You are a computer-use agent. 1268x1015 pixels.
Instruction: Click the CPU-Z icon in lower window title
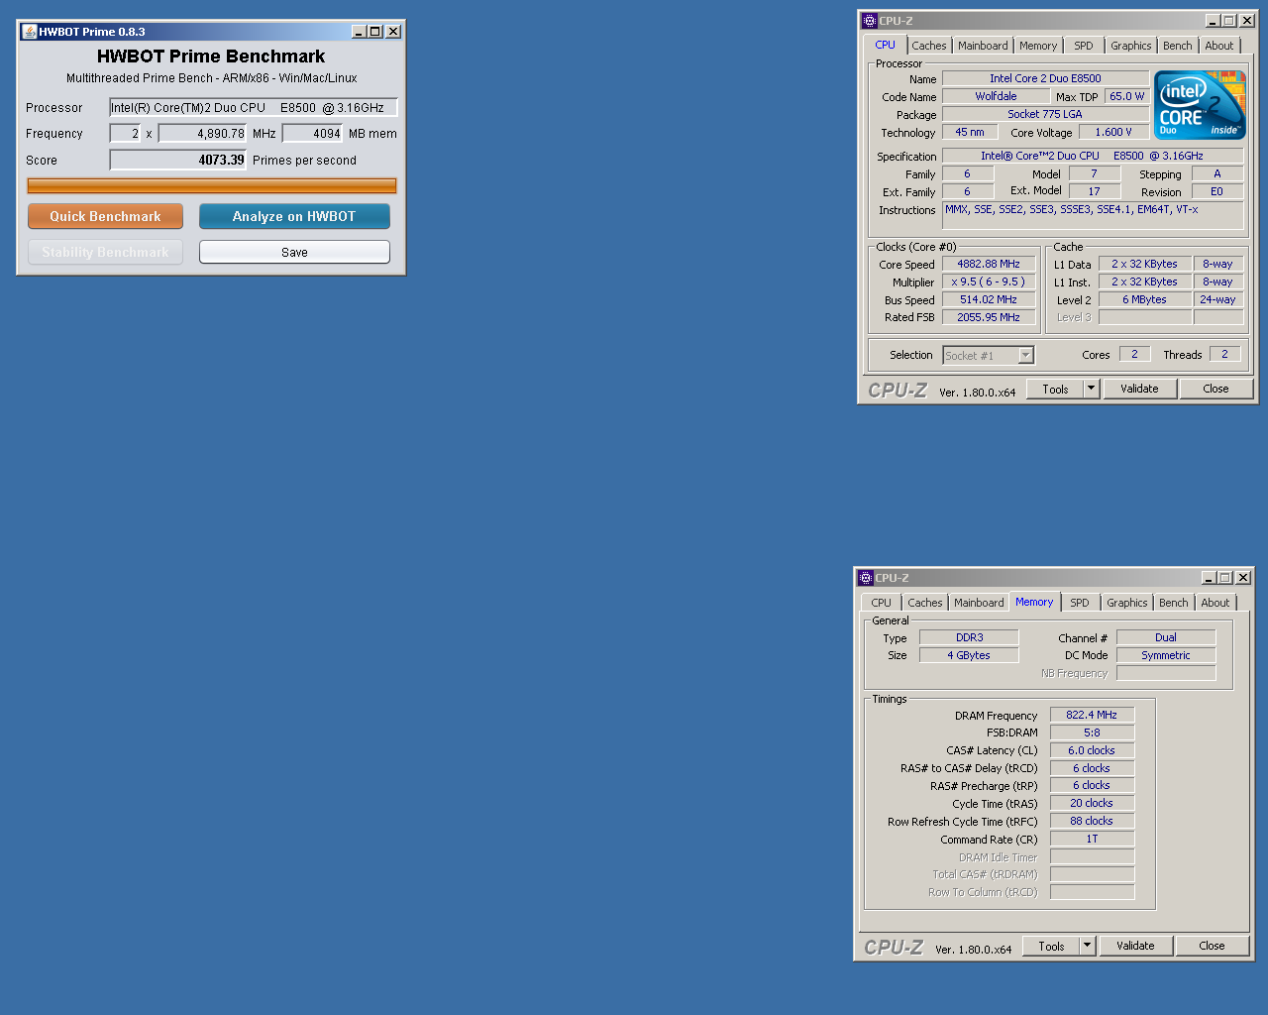865,578
